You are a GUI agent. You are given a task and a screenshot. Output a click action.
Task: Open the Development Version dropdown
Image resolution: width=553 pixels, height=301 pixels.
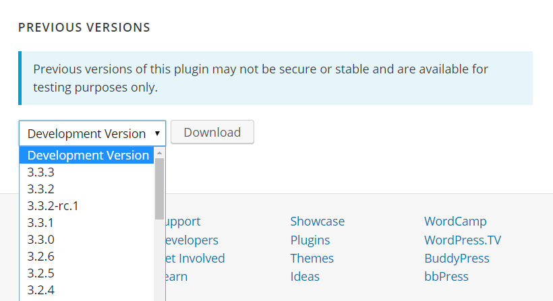[92, 133]
